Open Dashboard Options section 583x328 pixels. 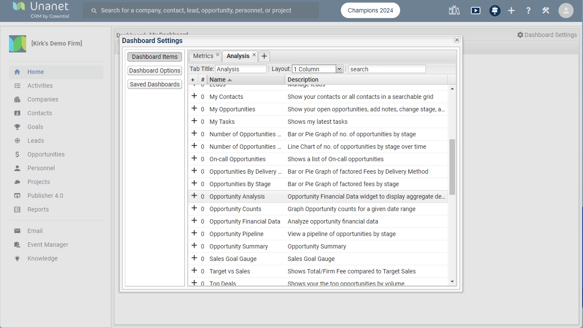point(155,71)
